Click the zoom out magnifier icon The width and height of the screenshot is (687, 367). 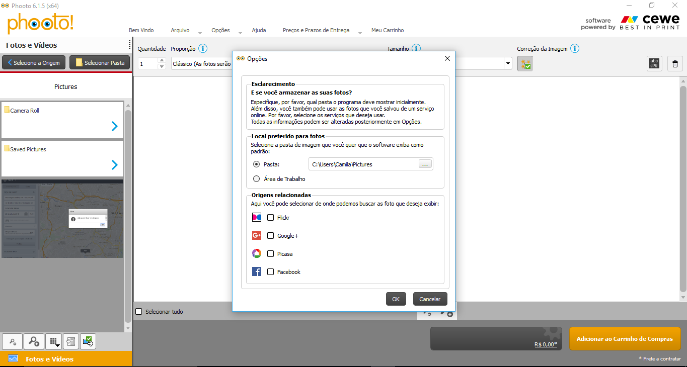(13, 341)
